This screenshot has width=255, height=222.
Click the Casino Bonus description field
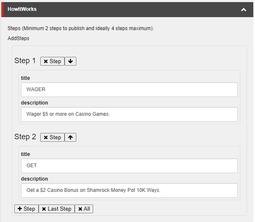(x=129, y=190)
